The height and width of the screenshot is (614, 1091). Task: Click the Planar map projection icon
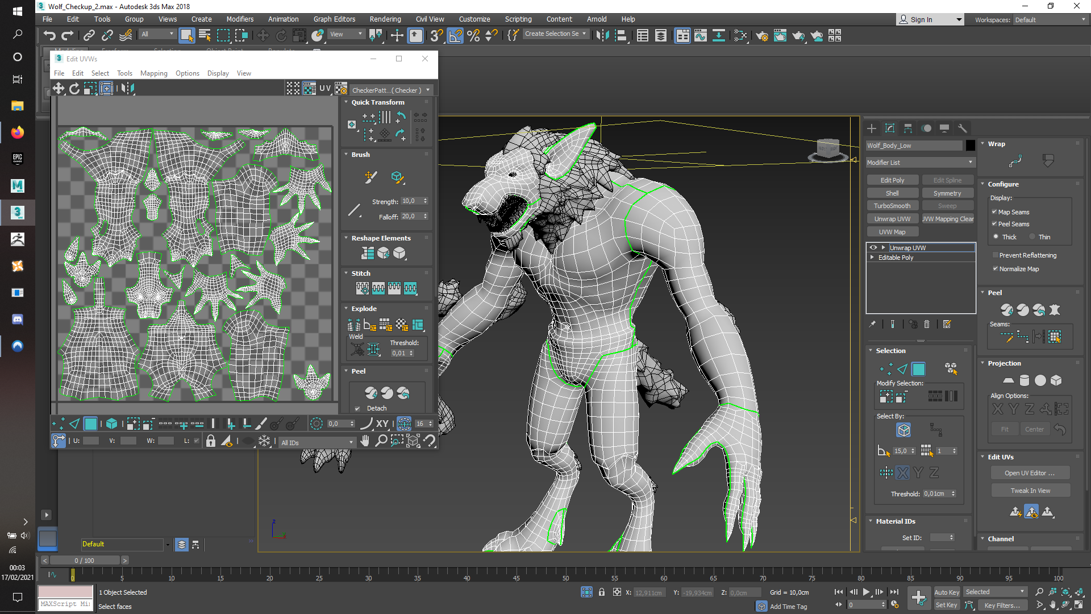click(1008, 380)
